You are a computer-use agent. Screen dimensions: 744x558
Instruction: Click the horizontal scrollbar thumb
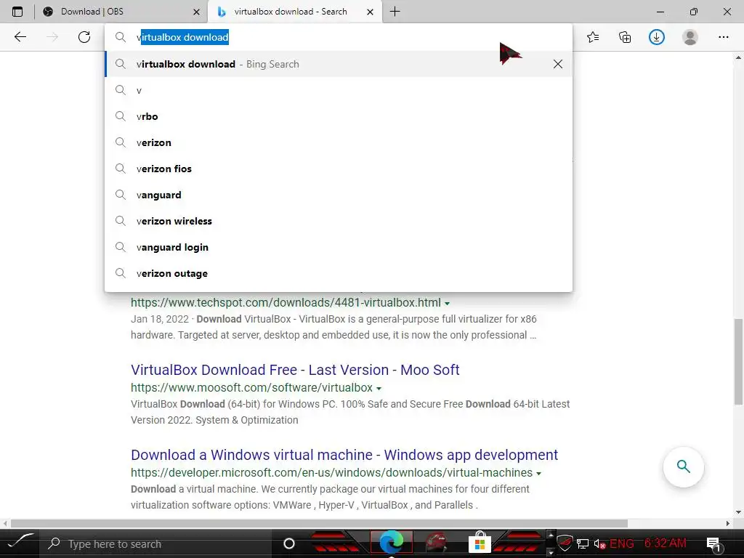(x=319, y=523)
